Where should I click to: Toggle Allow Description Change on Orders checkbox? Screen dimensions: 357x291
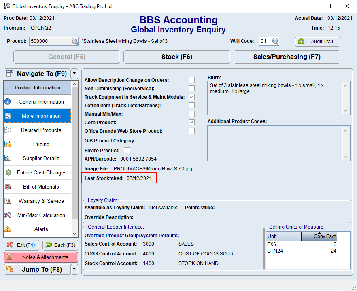tap(191, 80)
